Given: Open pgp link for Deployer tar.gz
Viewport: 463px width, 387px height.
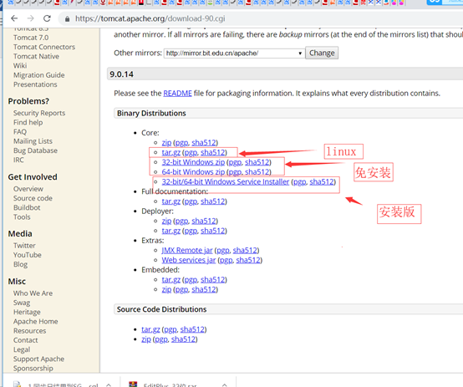Looking at the screenshot, I should tap(191, 231).
